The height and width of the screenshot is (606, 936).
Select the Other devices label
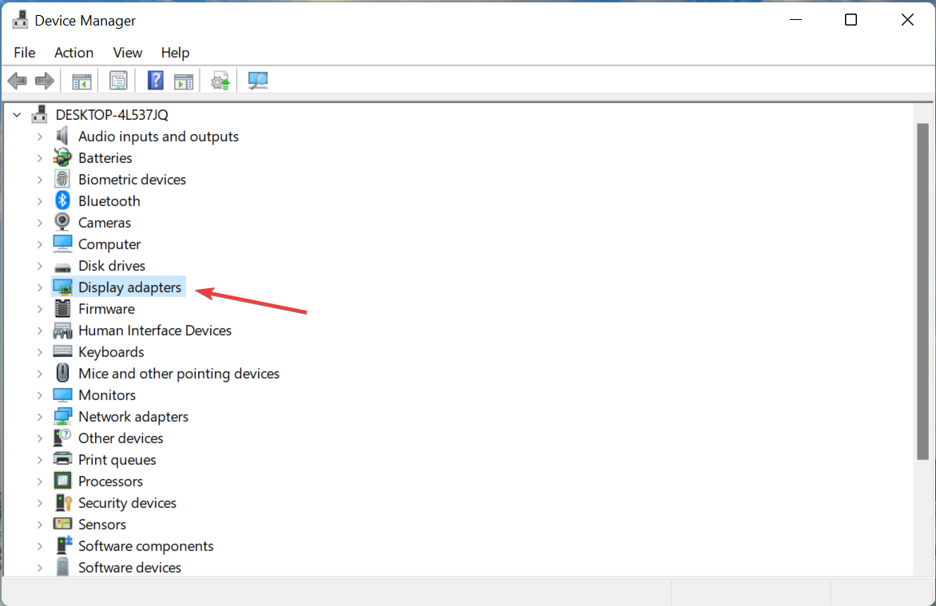(x=121, y=438)
